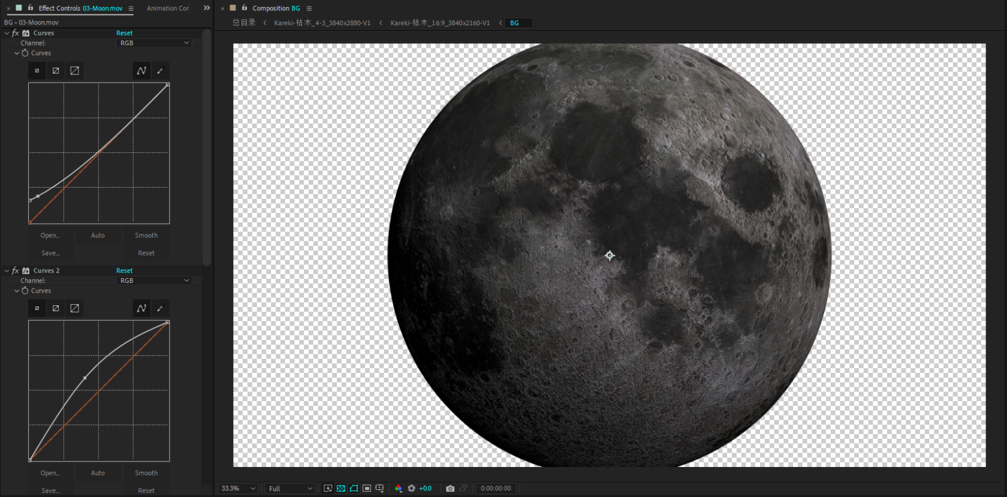1007x497 pixels.
Task: Open the Effect Controls panel menu icon
Action: (x=131, y=8)
